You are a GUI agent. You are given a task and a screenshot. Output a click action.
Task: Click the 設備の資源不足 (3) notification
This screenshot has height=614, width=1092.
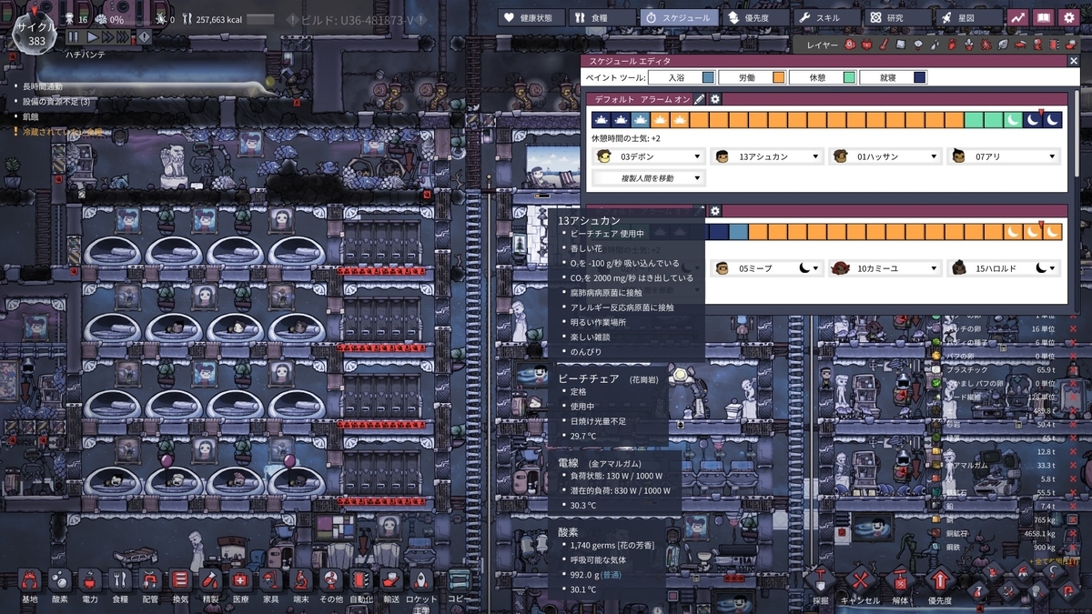tap(57, 101)
